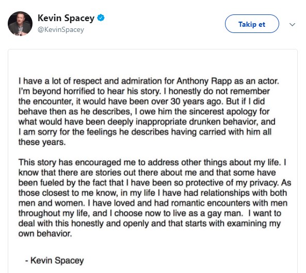This screenshot has height=273, width=306.
Task: Click the '- Kevin Spacey' signature line
Action: [x=55, y=261]
